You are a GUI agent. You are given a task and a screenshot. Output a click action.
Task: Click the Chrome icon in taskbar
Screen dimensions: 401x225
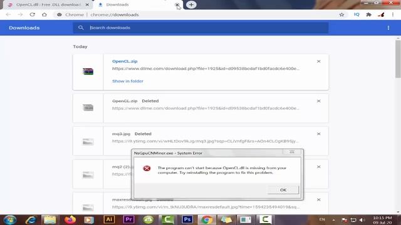[207, 219]
